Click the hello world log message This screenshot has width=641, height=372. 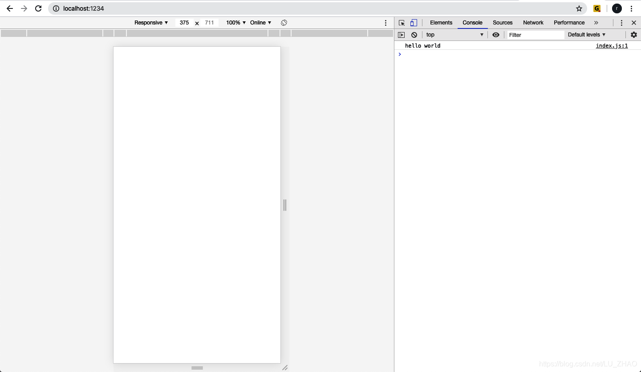coord(422,46)
